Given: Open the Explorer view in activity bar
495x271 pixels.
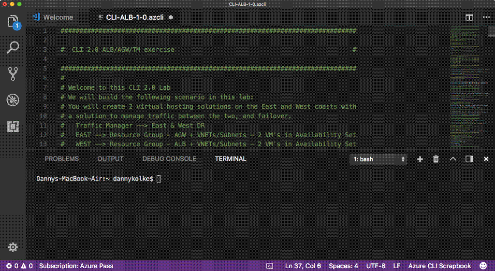Looking at the screenshot, I should (x=13, y=22).
